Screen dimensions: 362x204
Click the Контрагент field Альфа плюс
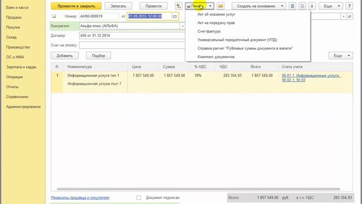pos(130,26)
